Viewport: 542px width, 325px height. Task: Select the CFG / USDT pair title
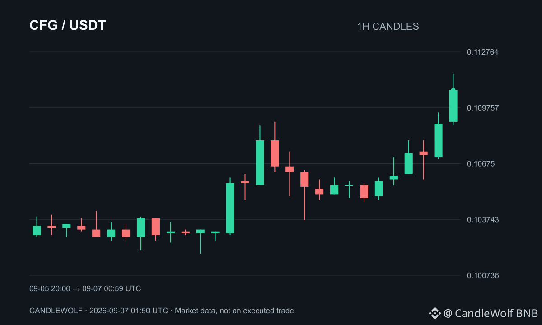[x=68, y=26]
